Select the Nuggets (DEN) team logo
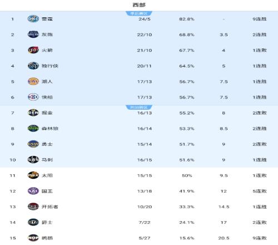Screen dimensions: 278x245 pos(33,112)
